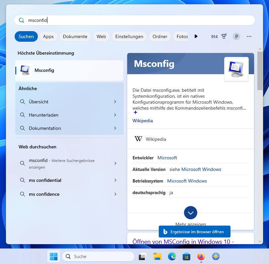Click the rewards trophy icon
269x264 pixels.
(x=224, y=36)
